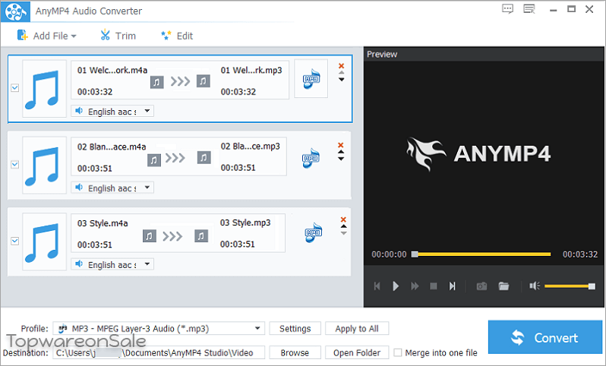606x366 pixels.
Task: Click AnyMP4 app logo in title bar
Action: pos(15,11)
